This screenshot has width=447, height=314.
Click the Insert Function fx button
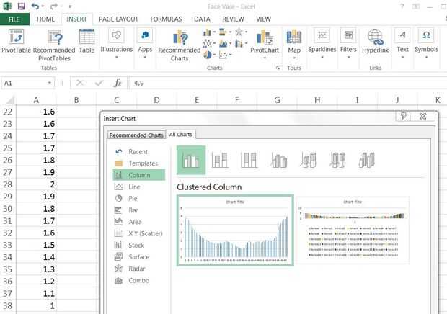pyautogui.click(x=118, y=83)
